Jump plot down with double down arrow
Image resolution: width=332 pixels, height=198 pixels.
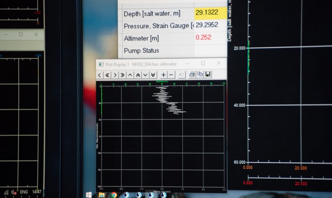click(x=153, y=75)
